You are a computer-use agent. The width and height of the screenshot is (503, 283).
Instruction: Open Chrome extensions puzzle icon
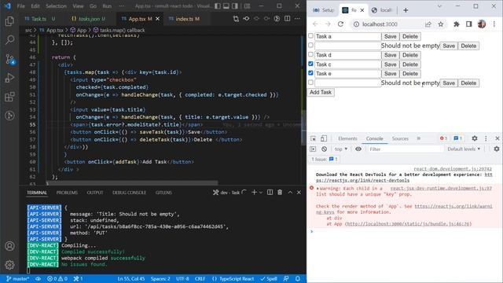click(x=456, y=24)
